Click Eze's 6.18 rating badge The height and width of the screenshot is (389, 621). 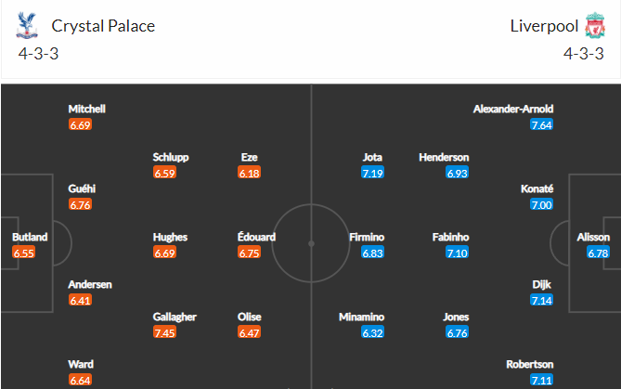pos(250,173)
